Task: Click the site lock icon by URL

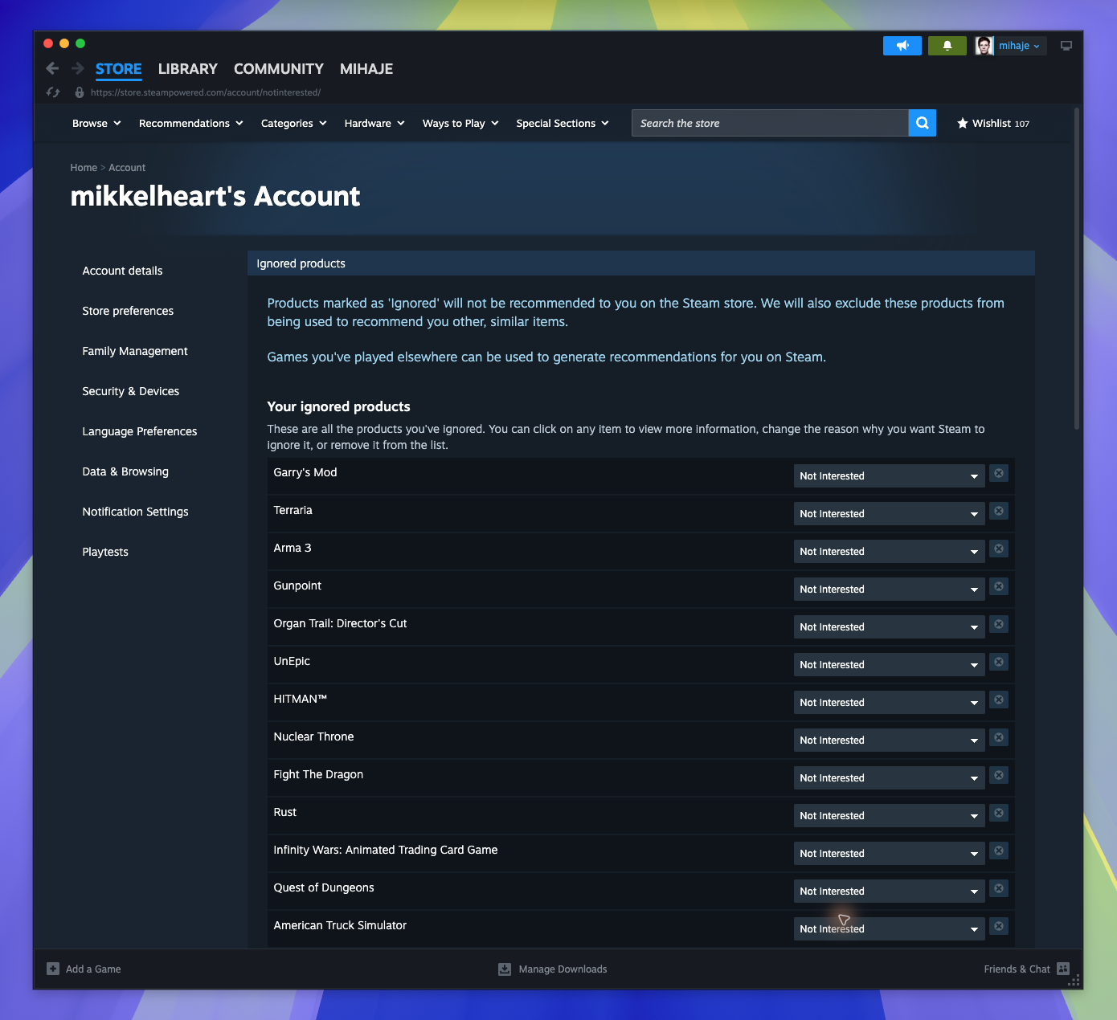Action: tap(80, 92)
